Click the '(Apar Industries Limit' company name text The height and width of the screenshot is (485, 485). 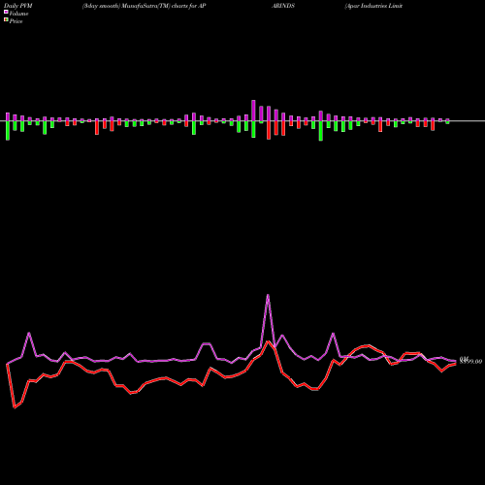(373, 6)
